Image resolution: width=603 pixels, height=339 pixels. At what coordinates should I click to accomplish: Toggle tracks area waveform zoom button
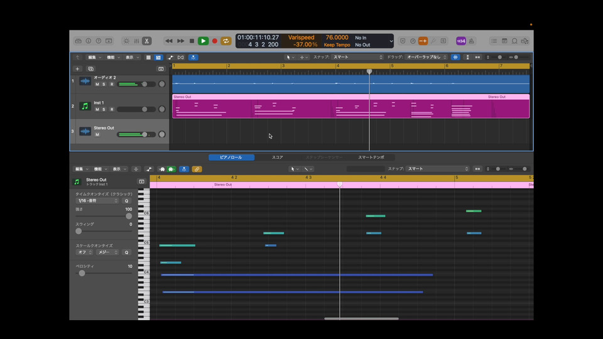(455, 57)
